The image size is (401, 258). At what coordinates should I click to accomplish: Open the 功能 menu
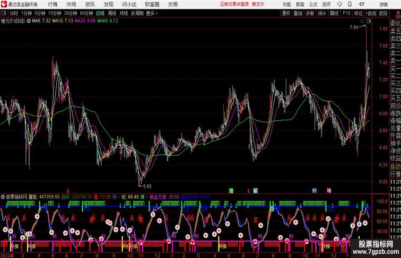(287, 4)
